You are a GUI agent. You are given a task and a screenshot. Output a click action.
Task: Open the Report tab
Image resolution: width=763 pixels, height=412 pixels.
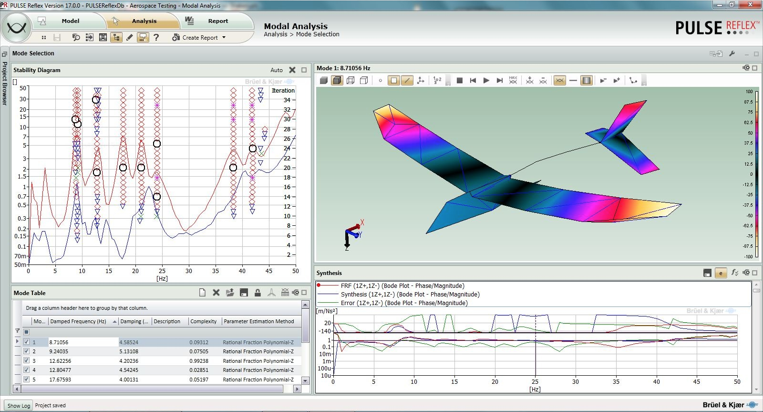tap(217, 21)
